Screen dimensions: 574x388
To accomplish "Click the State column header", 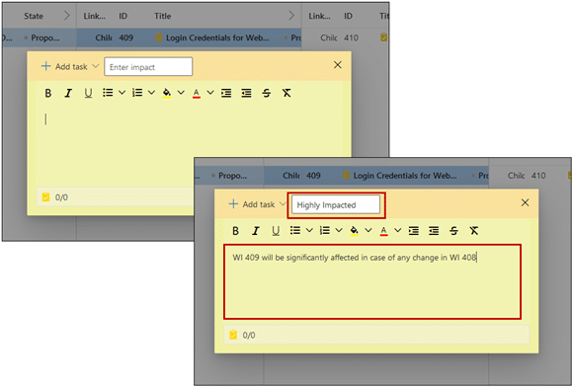I will click(x=34, y=16).
